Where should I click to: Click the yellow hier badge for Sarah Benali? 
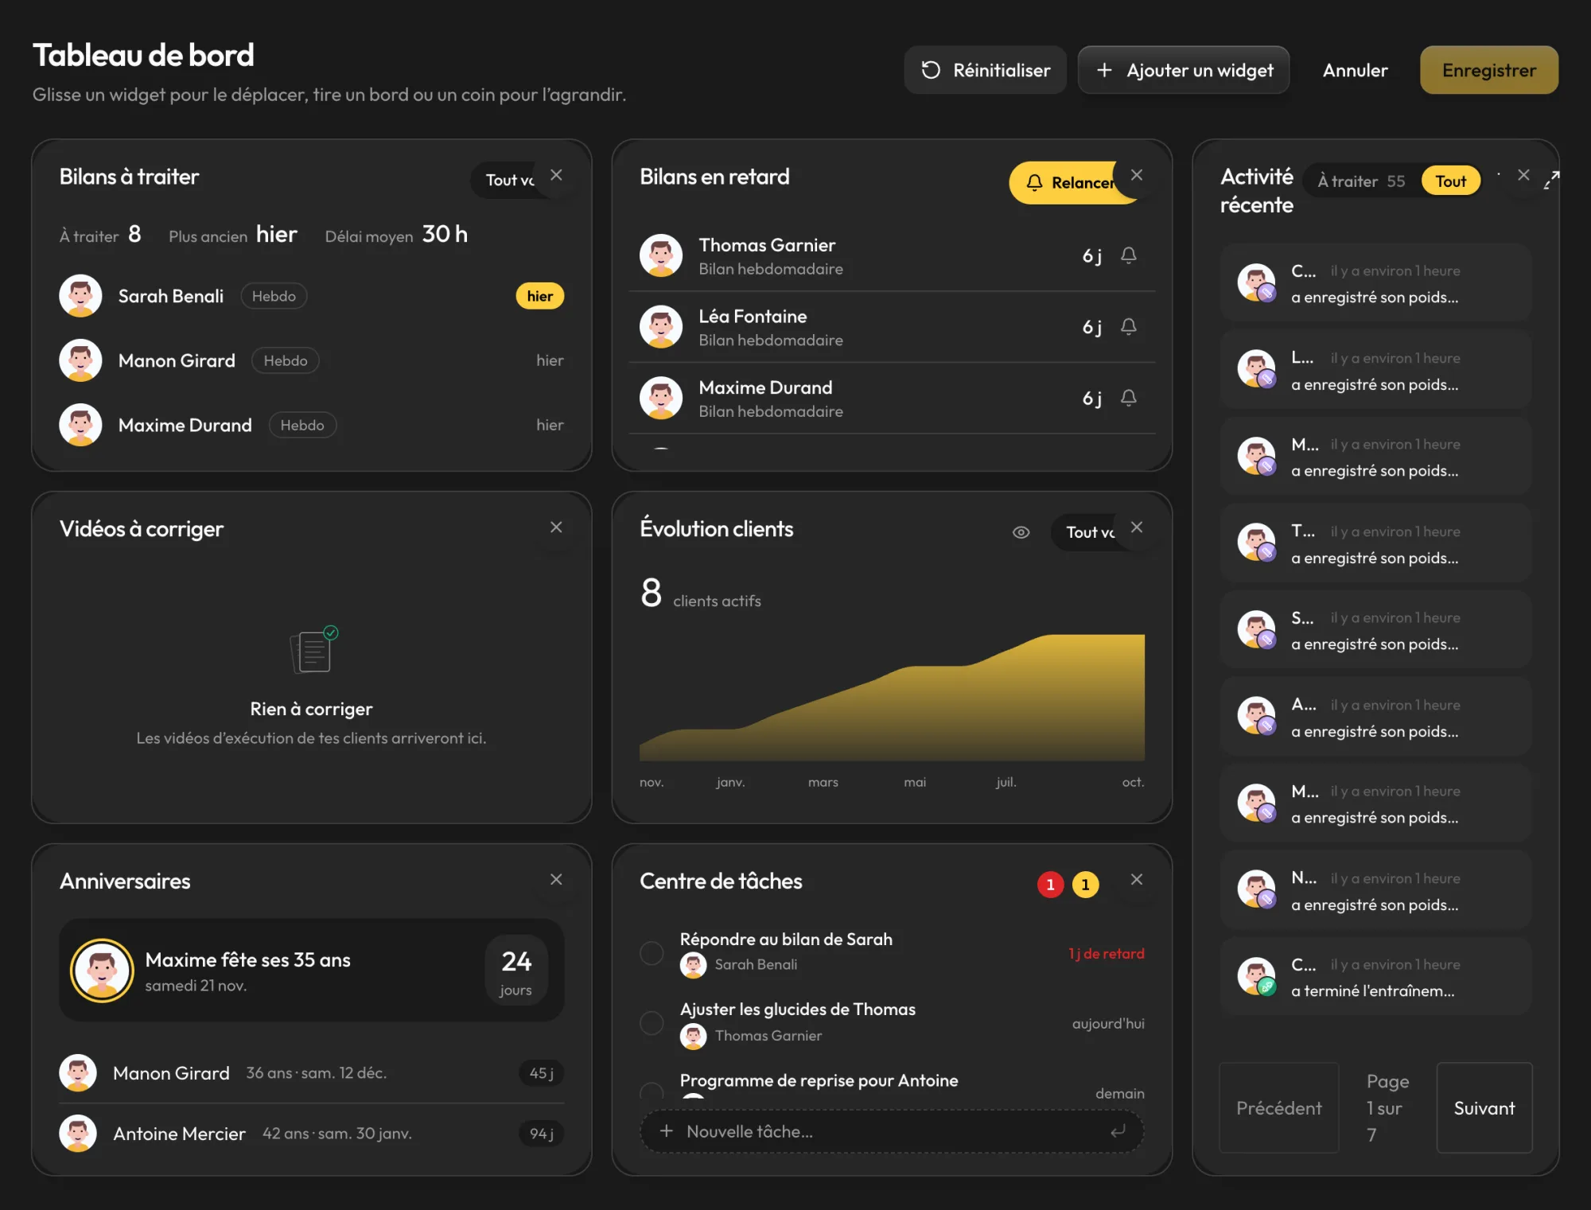(540, 296)
